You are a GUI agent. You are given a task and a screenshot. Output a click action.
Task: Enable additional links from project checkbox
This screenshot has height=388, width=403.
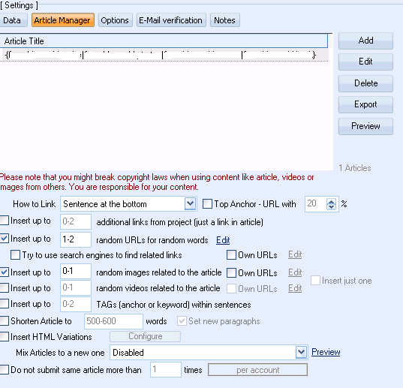click(x=4, y=221)
